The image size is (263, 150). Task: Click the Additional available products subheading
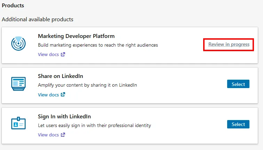tap(38, 19)
